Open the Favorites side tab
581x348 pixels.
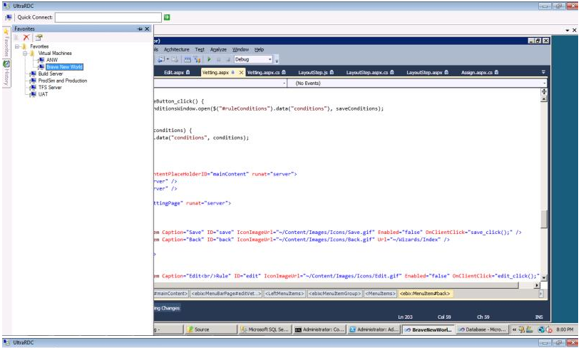(6, 42)
